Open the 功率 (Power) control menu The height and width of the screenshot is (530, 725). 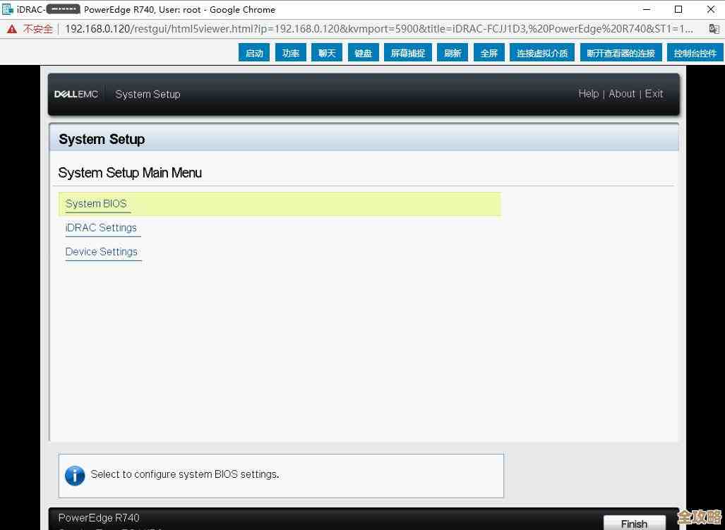291,53
